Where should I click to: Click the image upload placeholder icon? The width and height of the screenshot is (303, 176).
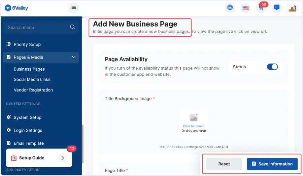click(194, 117)
